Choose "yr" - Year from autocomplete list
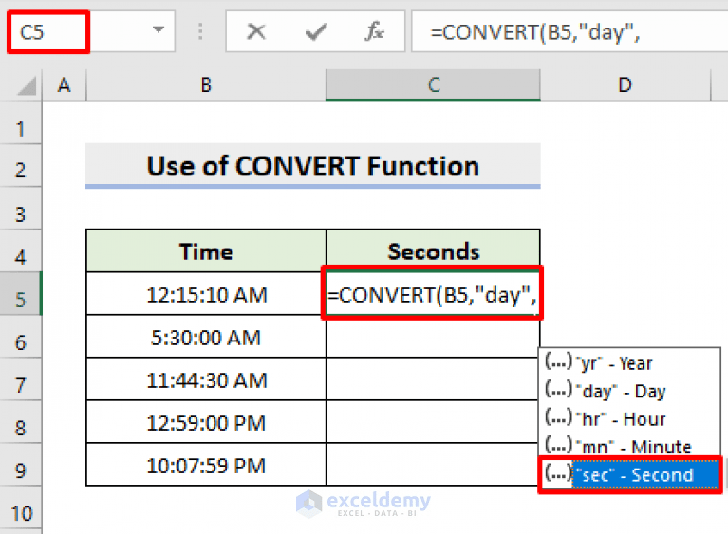 [629, 363]
